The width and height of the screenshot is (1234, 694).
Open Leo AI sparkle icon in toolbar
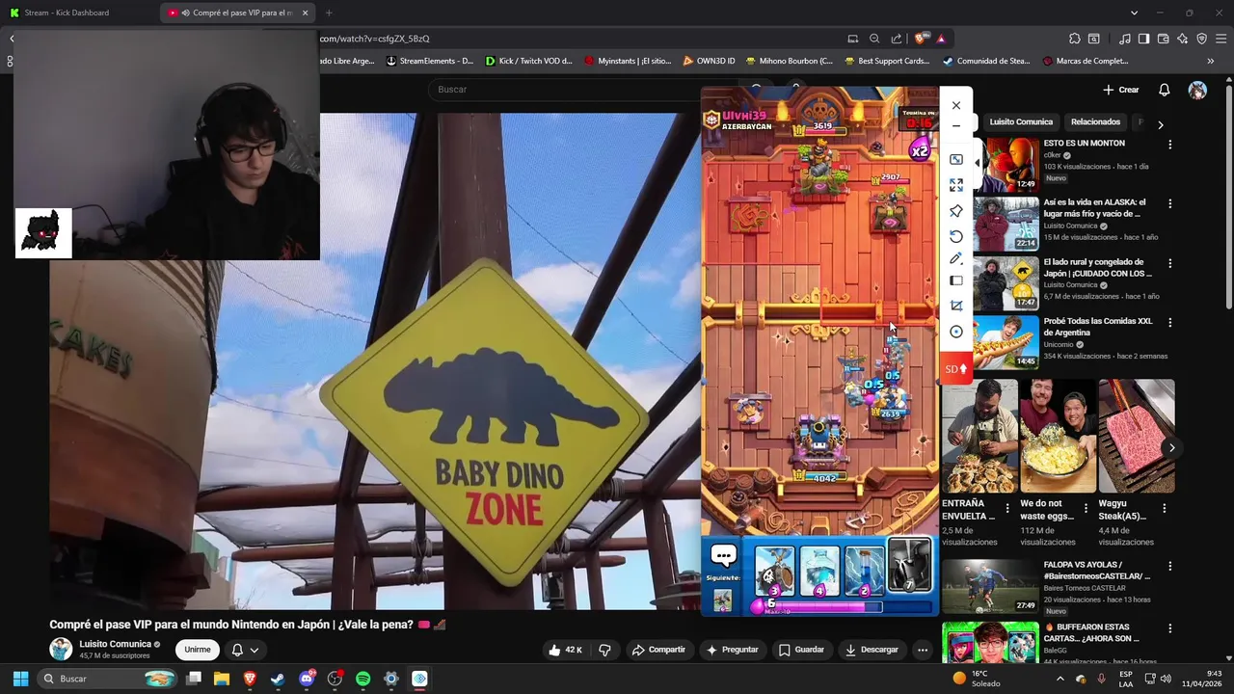click(x=1183, y=39)
